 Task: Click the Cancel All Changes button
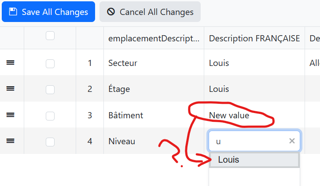click(150, 12)
